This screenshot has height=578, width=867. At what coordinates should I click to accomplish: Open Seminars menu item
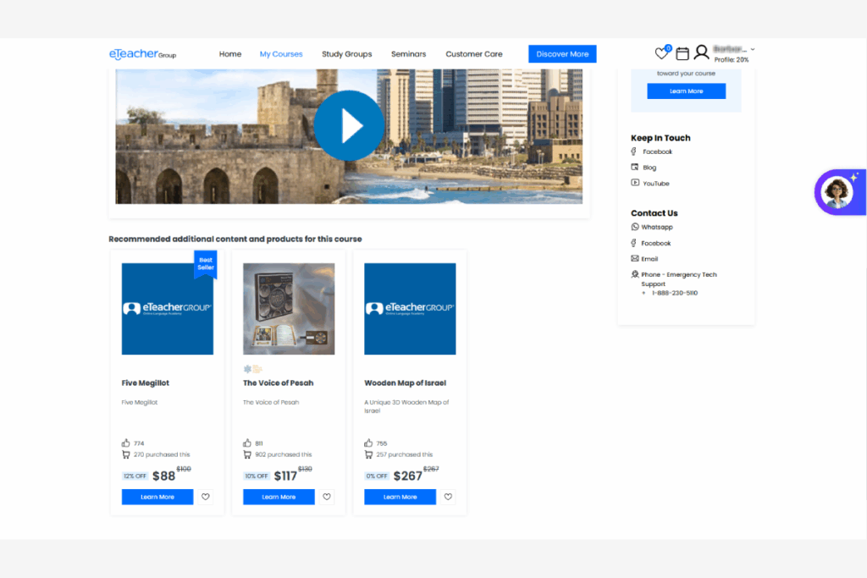(409, 54)
